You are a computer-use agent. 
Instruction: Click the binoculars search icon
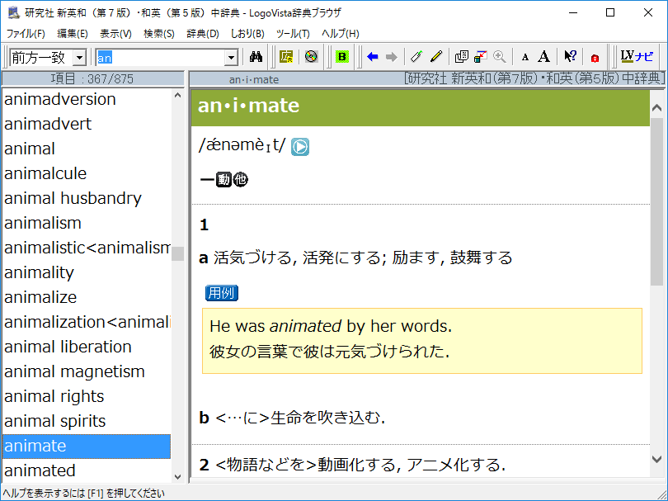256,57
